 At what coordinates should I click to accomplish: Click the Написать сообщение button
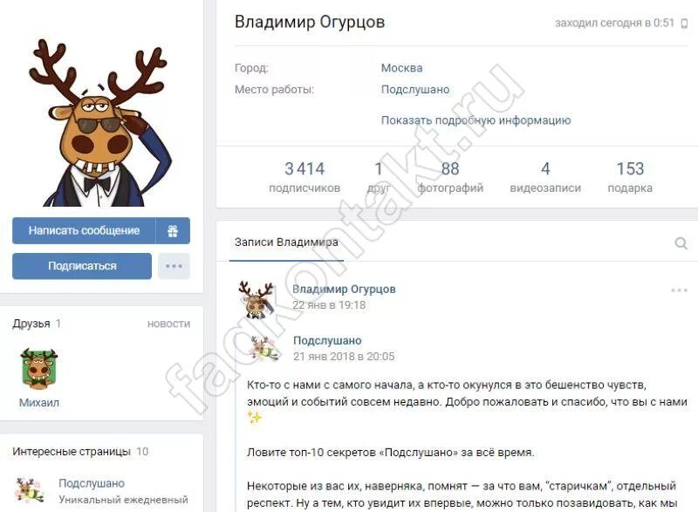84,230
